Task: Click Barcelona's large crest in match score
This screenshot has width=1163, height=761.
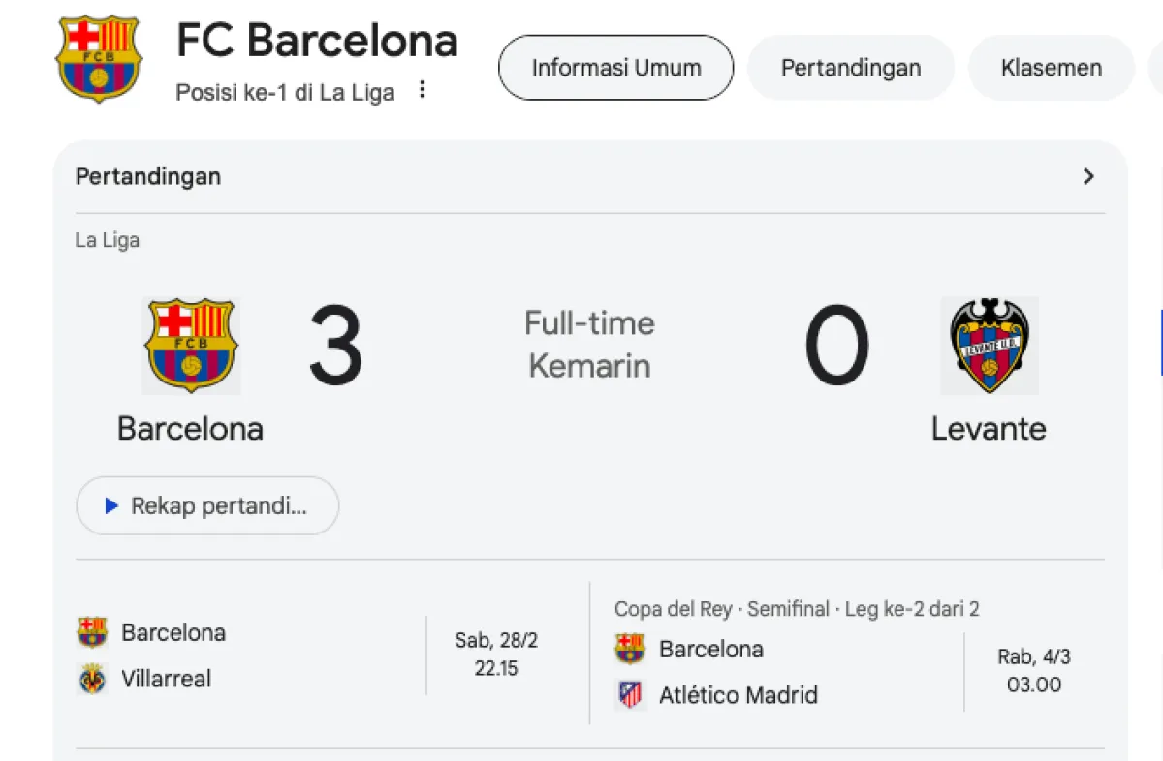Action: pos(191,346)
